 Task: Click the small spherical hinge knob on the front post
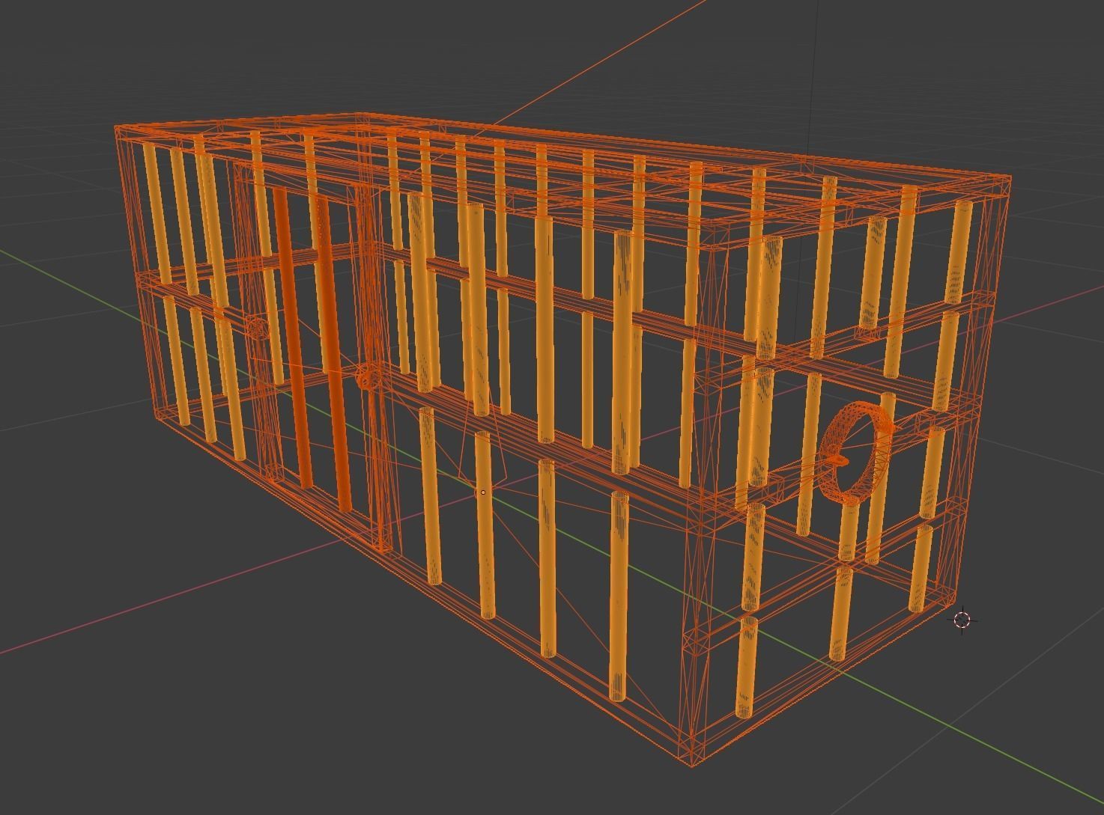[x=367, y=377]
